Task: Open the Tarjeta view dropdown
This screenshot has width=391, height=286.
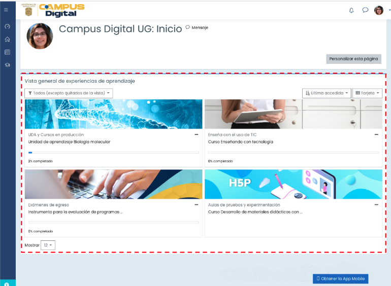Action: [367, 93]
